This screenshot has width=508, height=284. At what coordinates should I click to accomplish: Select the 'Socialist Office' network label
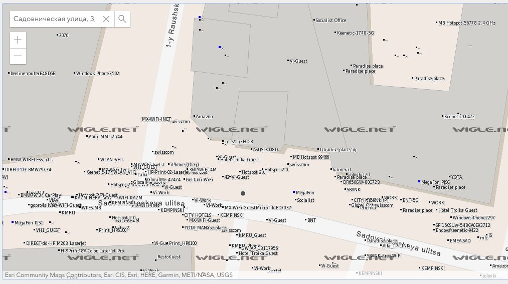(x=331, y=21)
